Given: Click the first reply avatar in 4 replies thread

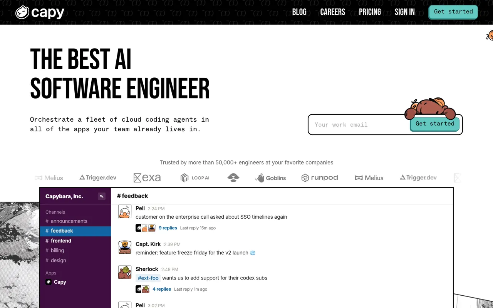Looking at the screenshot, I should (139, 289).
